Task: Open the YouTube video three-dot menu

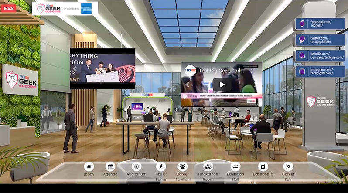Action: point(252,71)
